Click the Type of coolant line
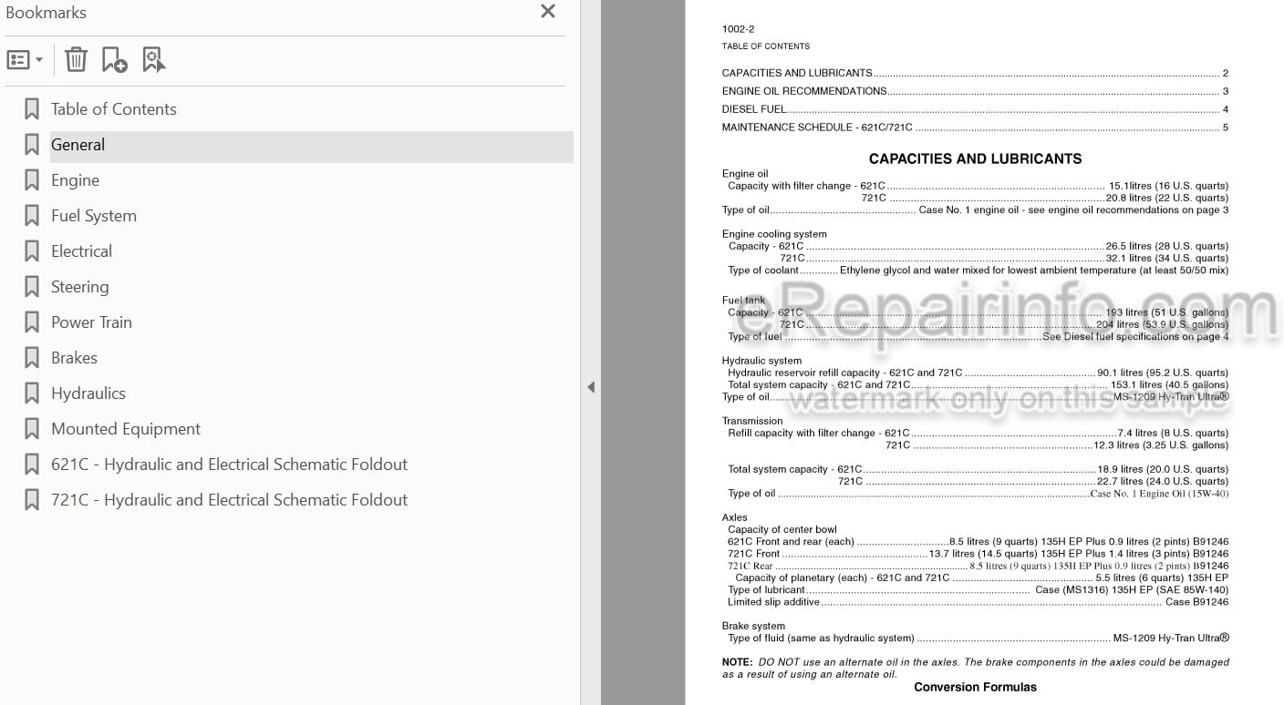Image resolution: width=1284 pixels, height=705 pixels. [978, 271]
